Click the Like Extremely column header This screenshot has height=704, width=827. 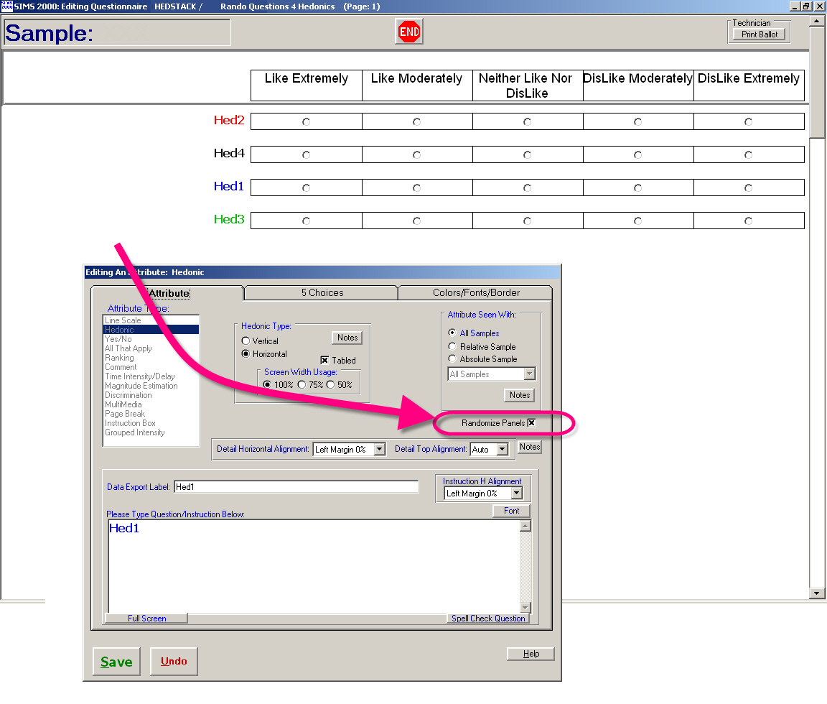click(307, 85)
